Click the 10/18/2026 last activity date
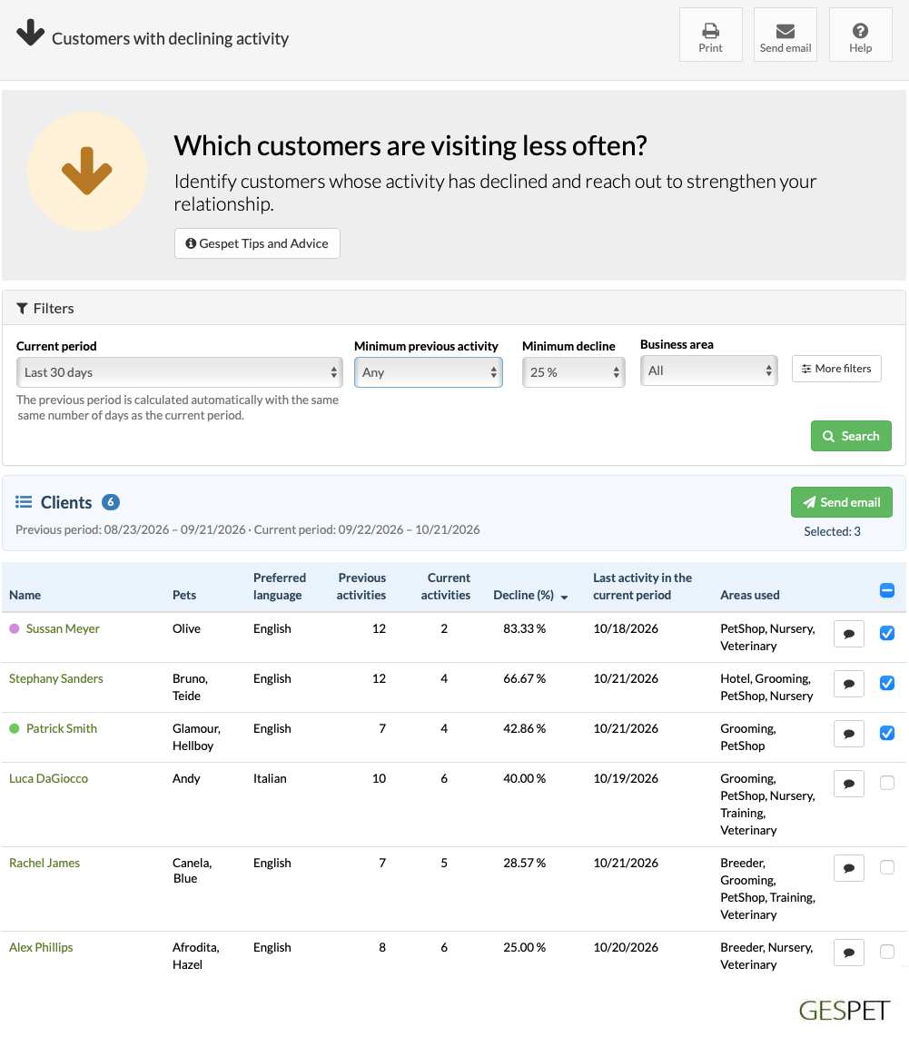This screenshot has height=1047, width=909. [626, 629]
